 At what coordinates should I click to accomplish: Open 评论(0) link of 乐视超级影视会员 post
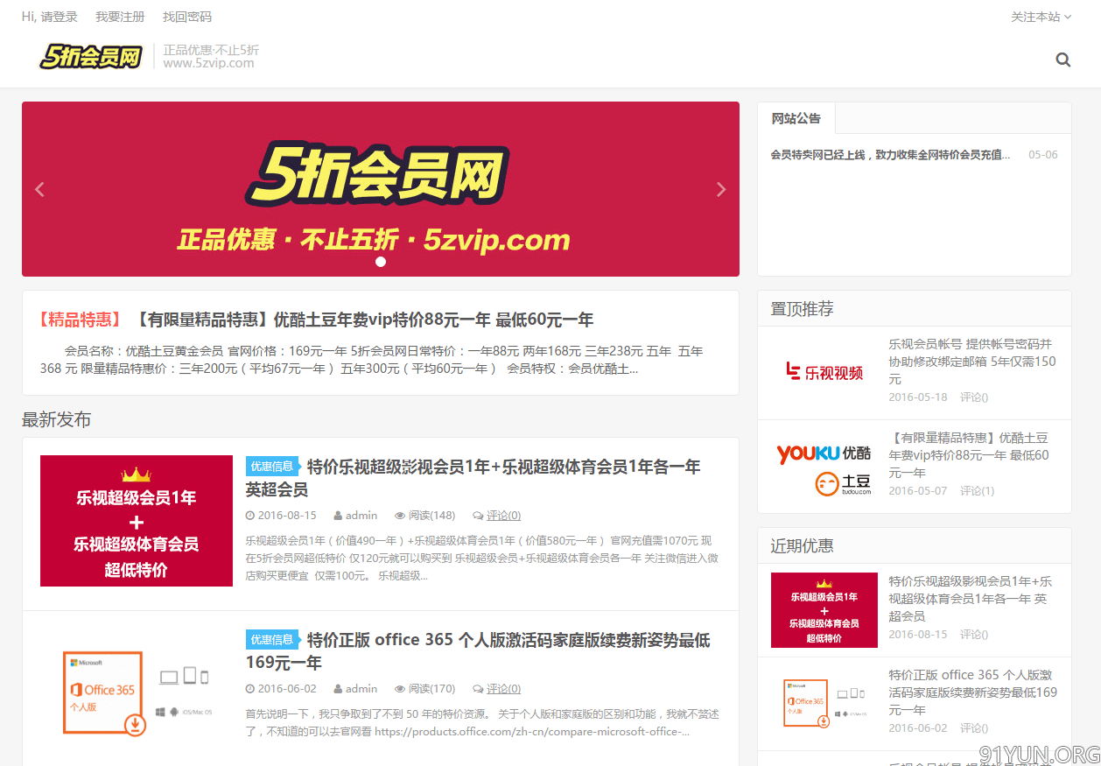pyautogui.click(x=503, y=516)
